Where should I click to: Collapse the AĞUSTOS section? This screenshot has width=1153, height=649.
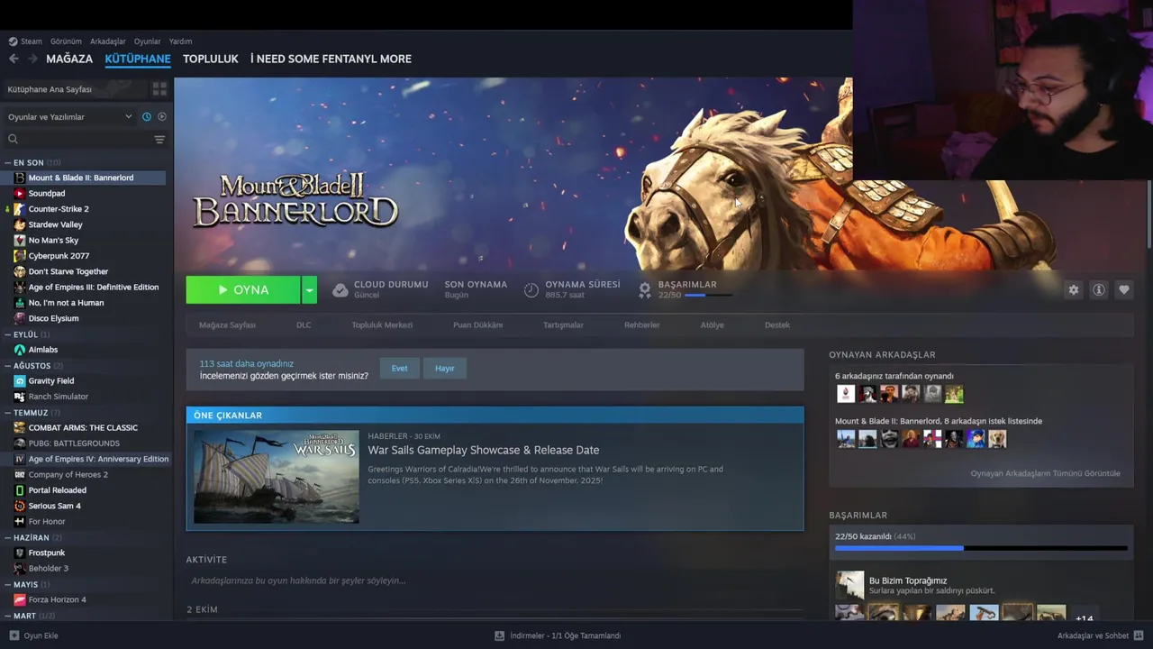7,366
